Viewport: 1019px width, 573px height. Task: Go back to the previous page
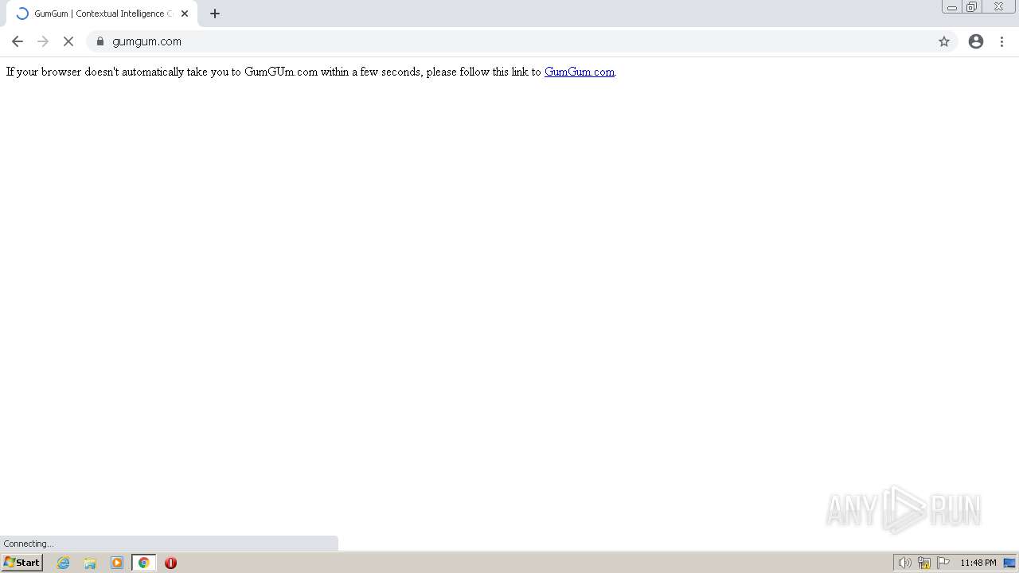click(x=18, y=41)
